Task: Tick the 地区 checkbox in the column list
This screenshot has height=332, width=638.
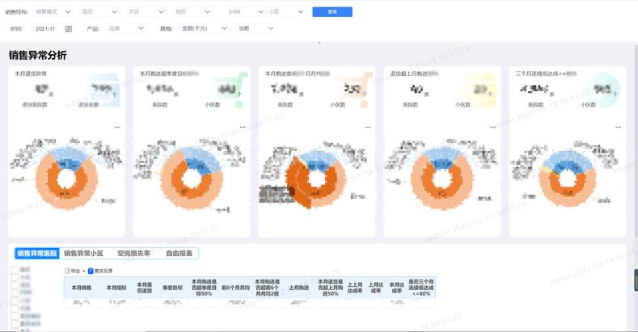Action: point(15,285)
